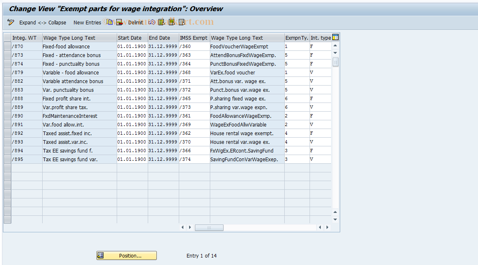
Task: Click the Select All icon
Action: pos(161,22)
